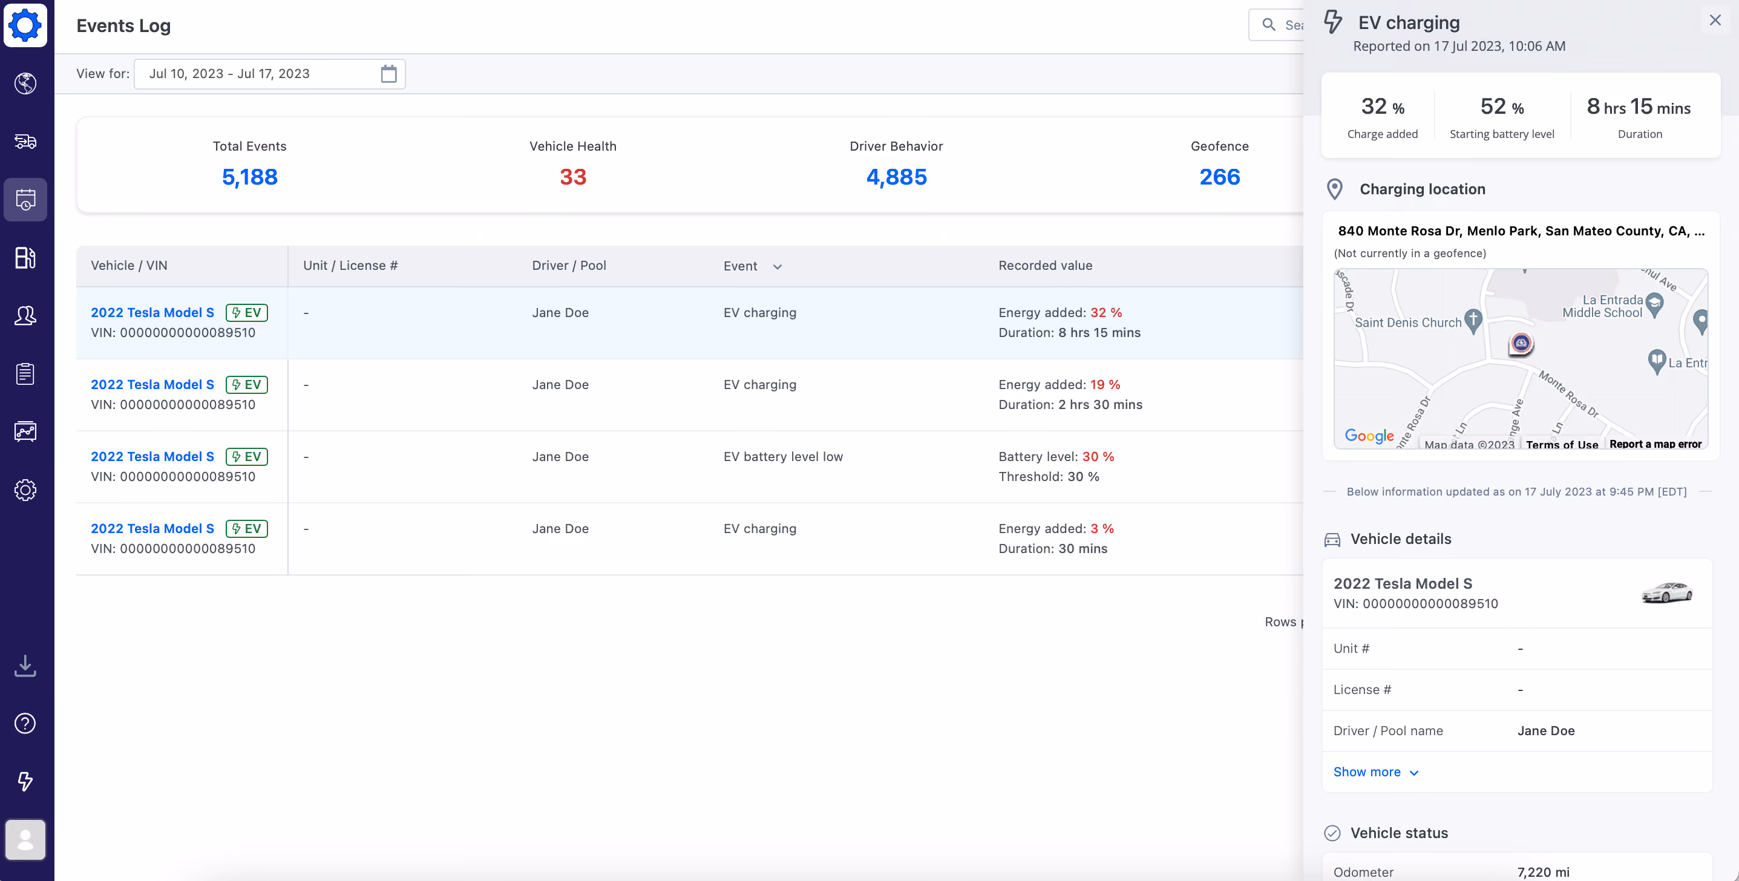Open the date range calendar picker
1739x881 pixels.
pyautogui.click(x=388, y=74)
